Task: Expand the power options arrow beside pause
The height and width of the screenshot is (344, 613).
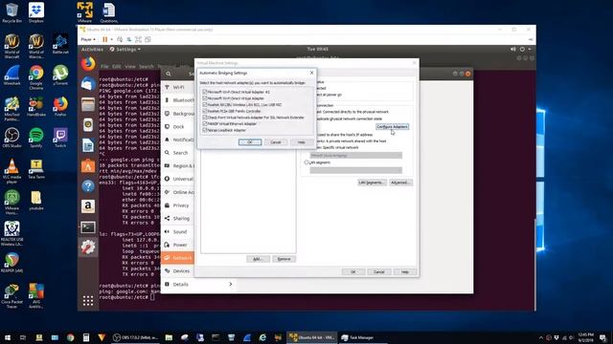Action: point(111,39)
